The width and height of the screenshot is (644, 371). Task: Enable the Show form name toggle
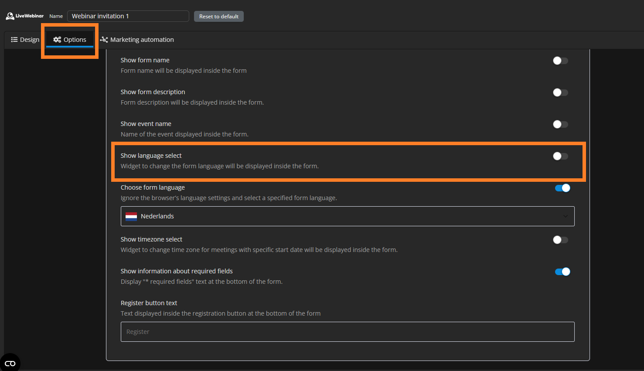pyautogui.click(x=560, y=61)
